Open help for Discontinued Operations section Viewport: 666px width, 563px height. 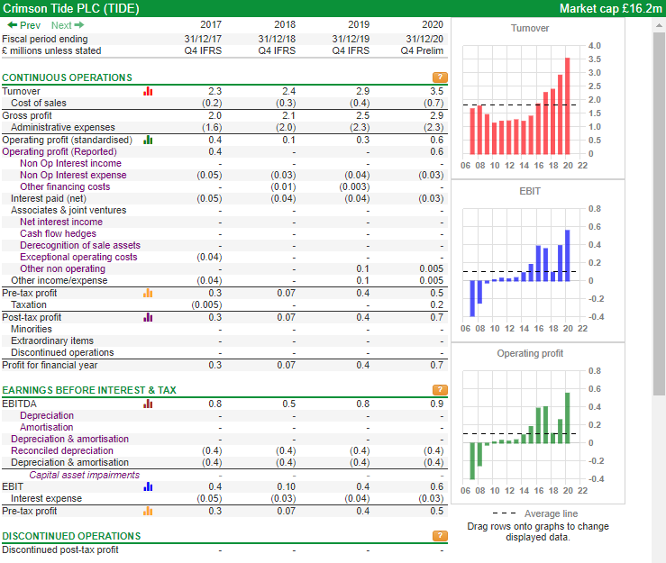click(440, 536)
